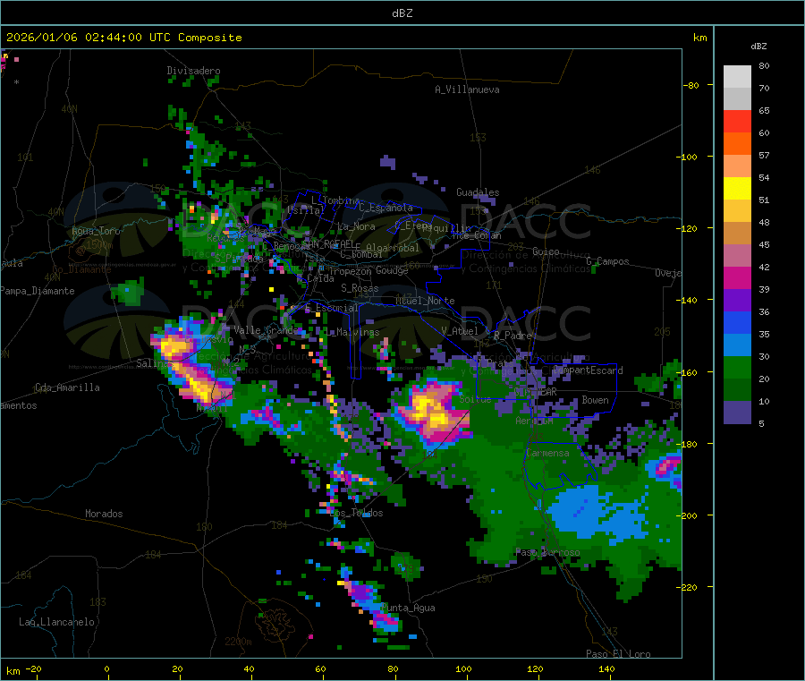Click the Punta_Agua place label

click(x=408, y=608)
